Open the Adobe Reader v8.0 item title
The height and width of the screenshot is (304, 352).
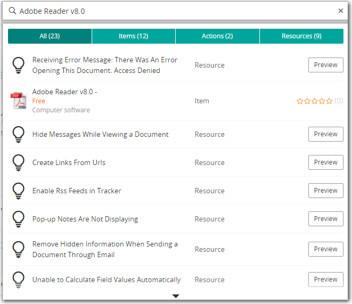click(64, 92)
